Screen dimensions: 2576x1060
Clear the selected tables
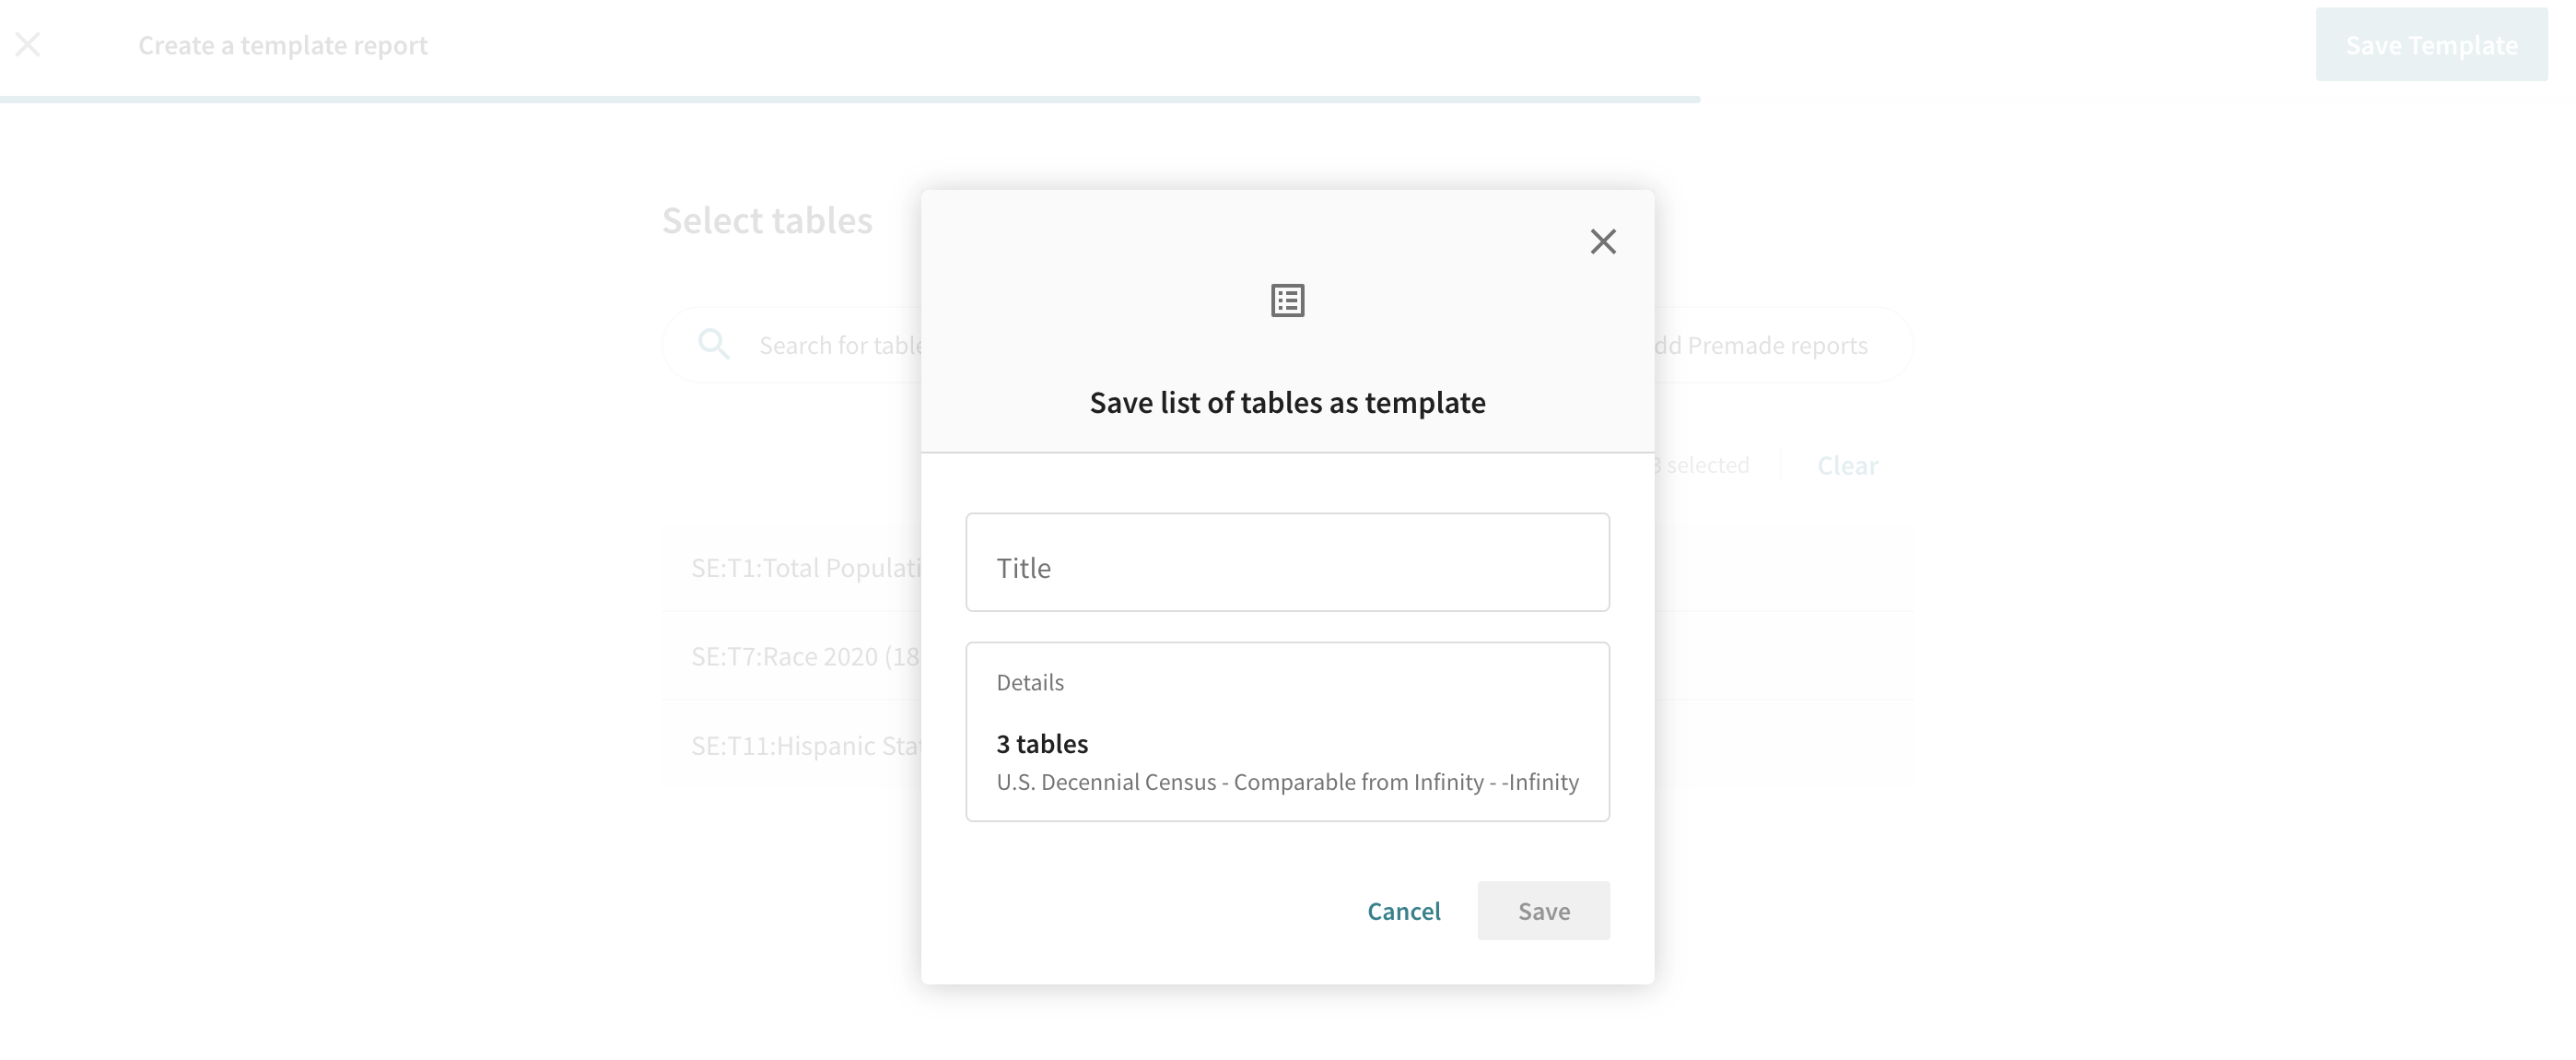point(1847,466)
